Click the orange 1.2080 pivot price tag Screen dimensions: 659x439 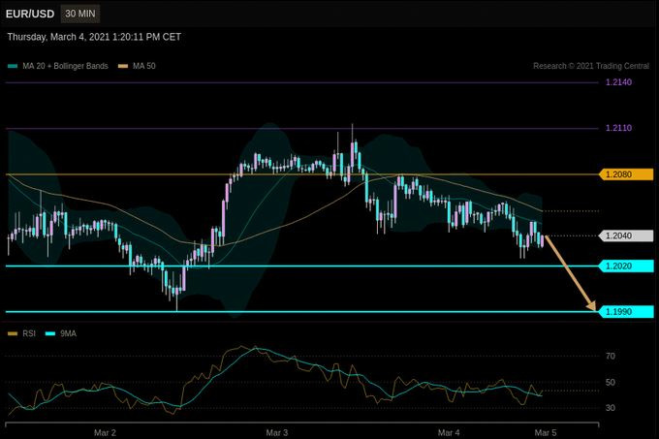[x=626, y=174]
